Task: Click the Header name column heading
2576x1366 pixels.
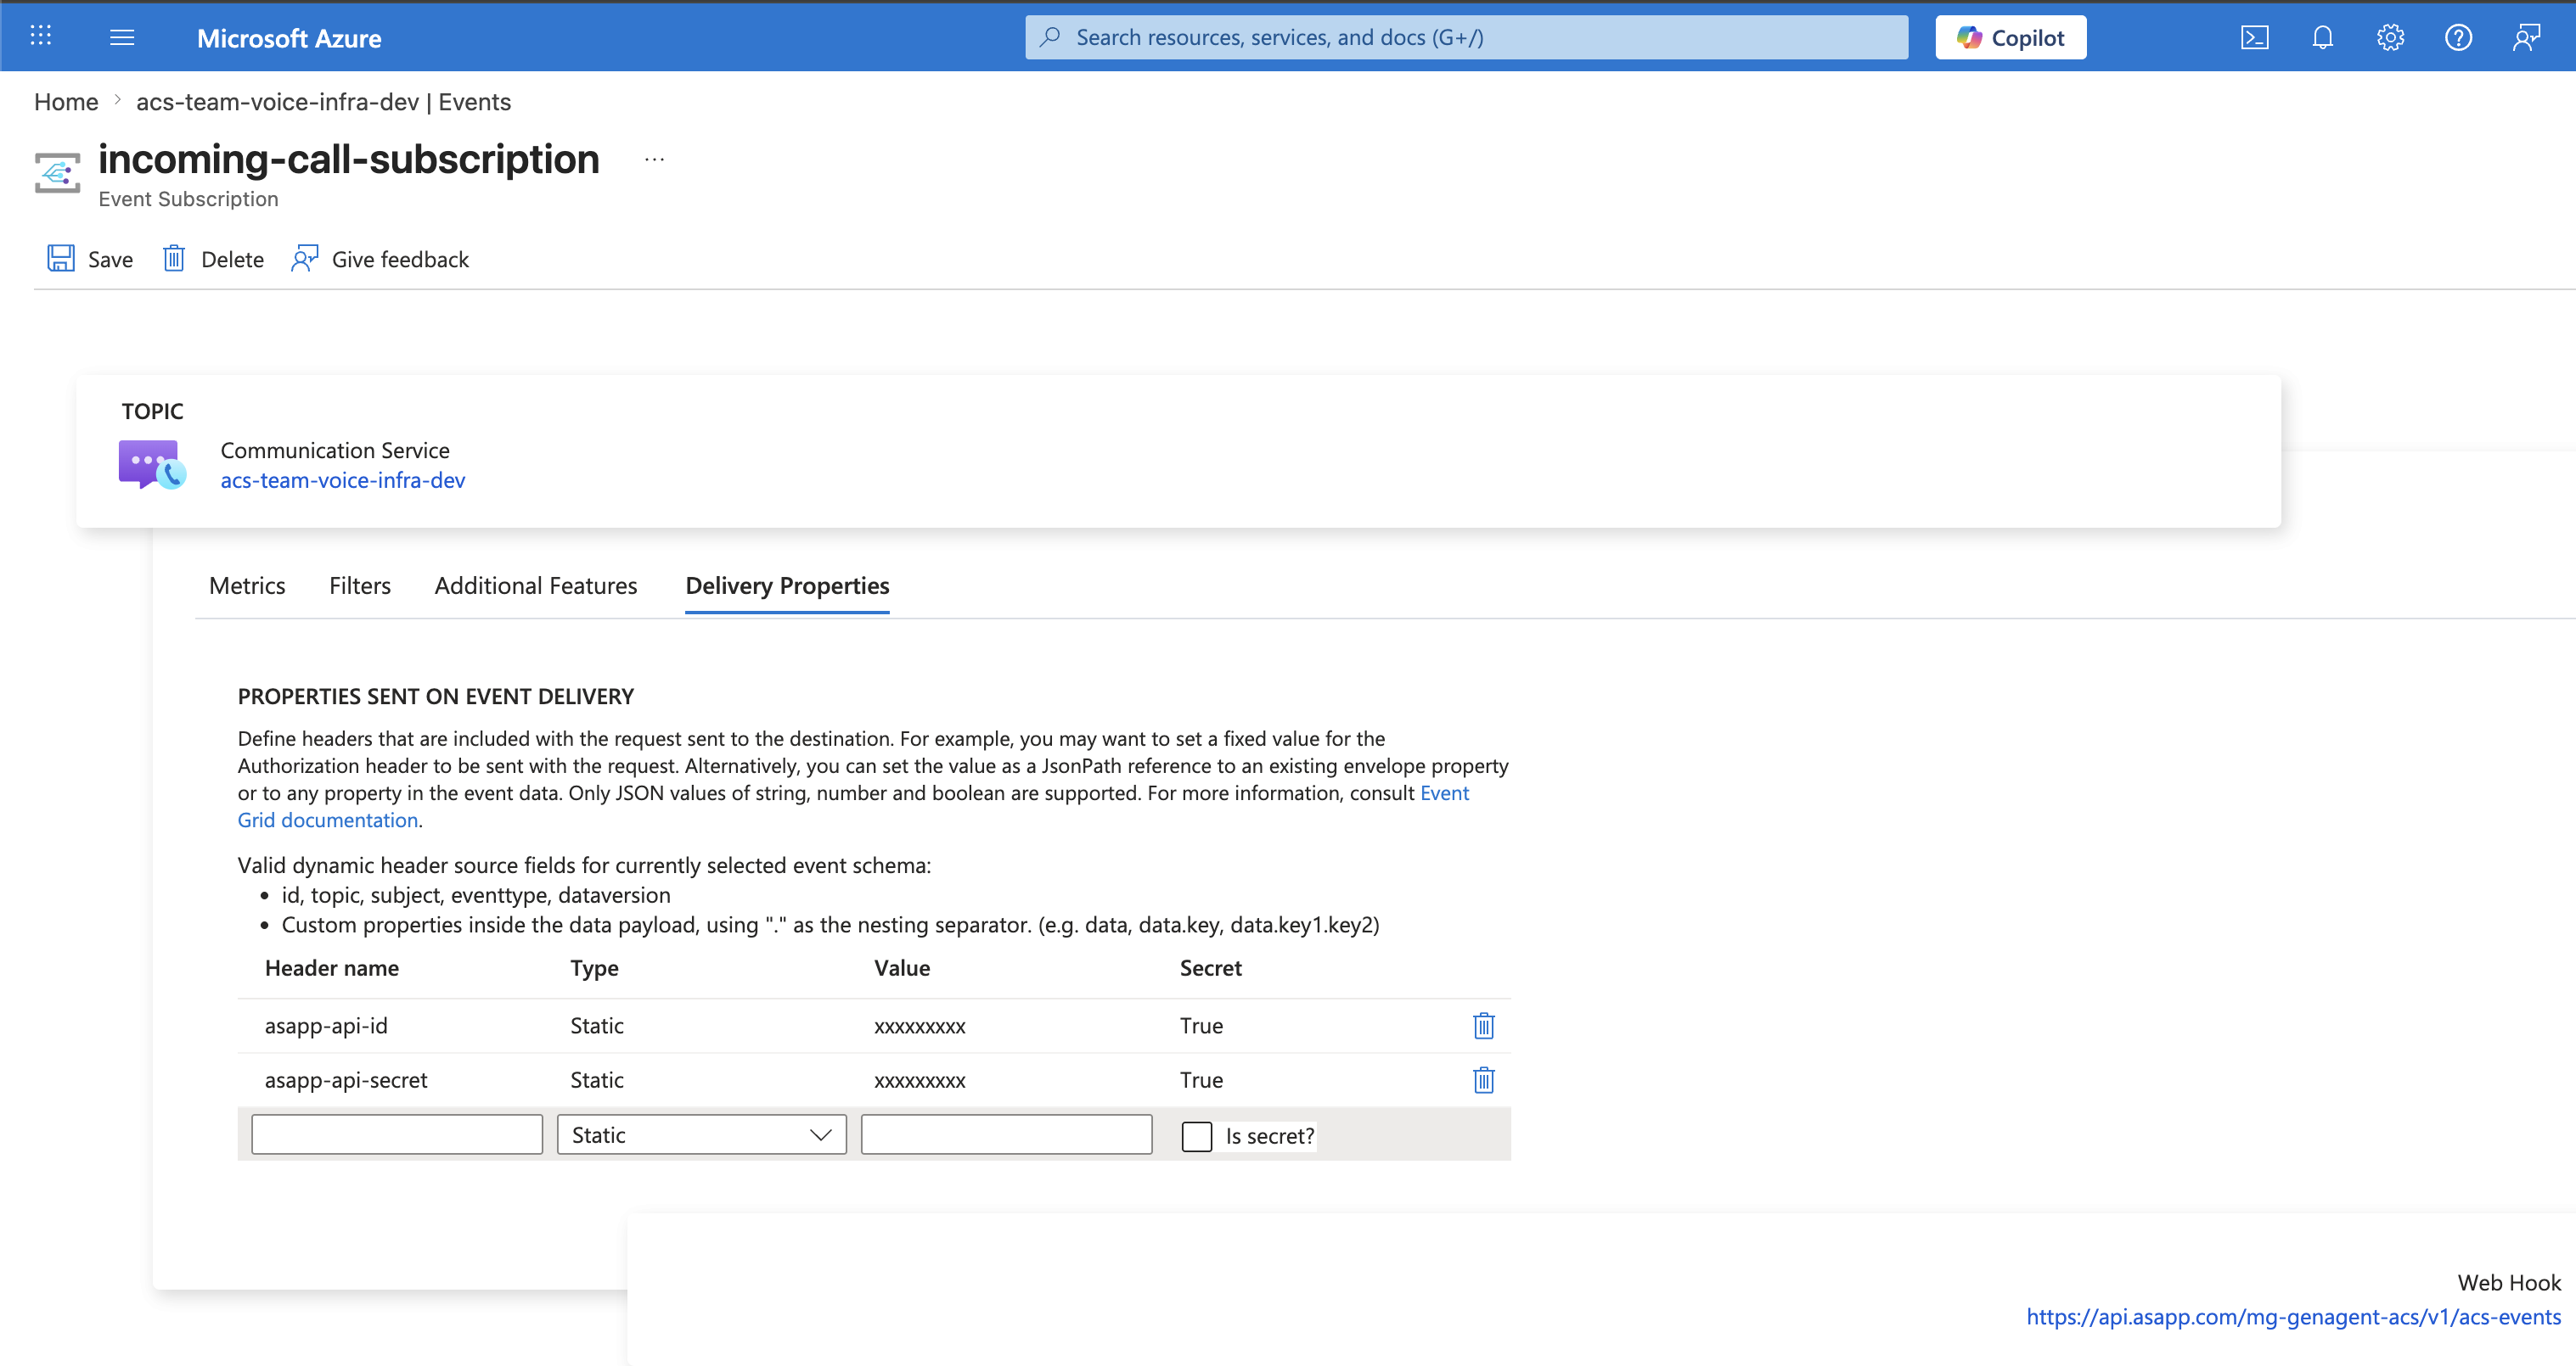Action: (x=332, y=968)
